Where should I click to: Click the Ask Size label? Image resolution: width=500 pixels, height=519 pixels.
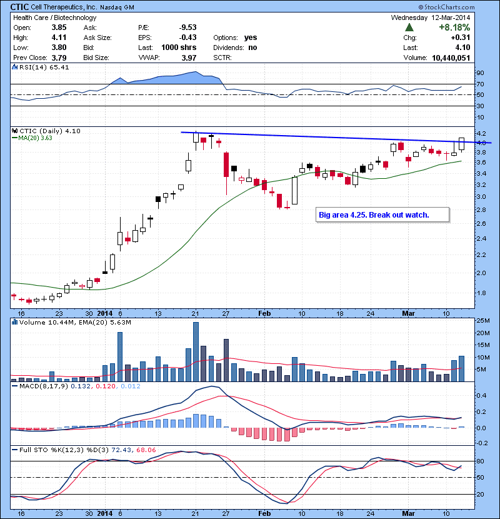tap(97, 38)
